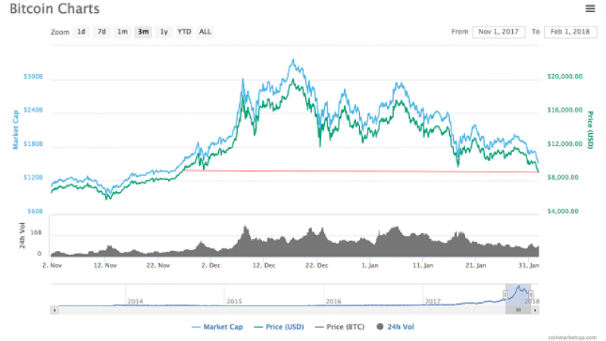Screen dimensions: 606x341
Task: Select the 7d zoom range
Action: coord(102,32)
